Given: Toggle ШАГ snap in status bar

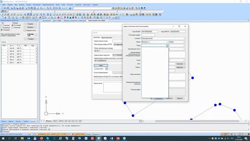Looking at the screenshot, I should point(30,134).
